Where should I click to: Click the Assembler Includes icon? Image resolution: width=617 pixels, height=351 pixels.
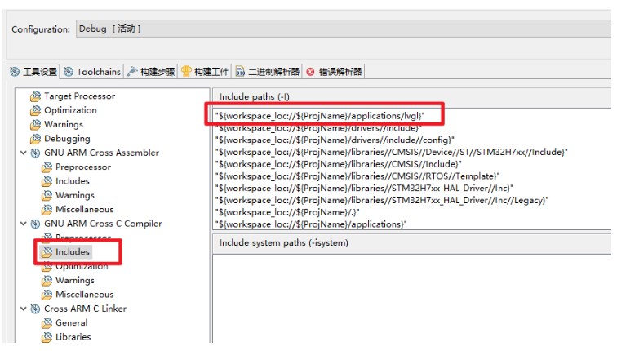coord(47,181)
